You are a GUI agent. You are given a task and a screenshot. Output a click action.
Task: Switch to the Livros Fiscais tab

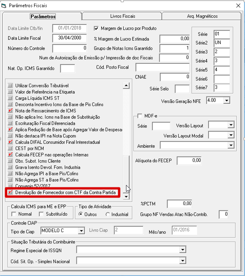click(x=122, y=16)
